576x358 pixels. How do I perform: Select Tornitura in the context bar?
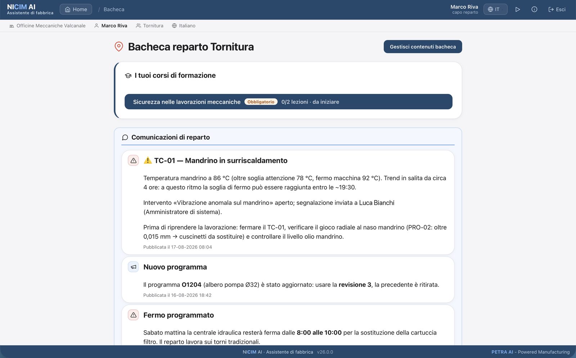click(153, 26)
